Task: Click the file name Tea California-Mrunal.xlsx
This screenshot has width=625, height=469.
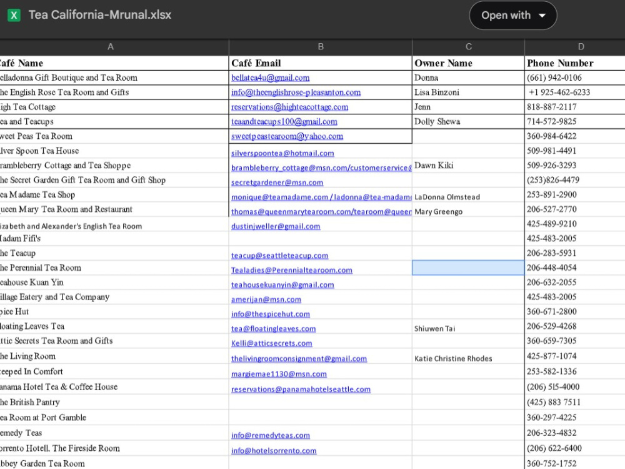Action: (x=100, y=15)
